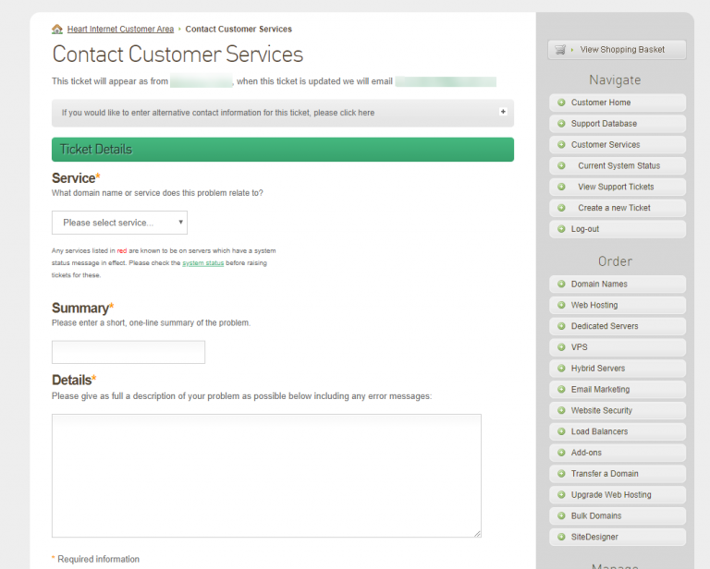The height and width of the screenshot is (569, 710).
Task: Expand the alternative contact information panel
Action: coord(503,112)
